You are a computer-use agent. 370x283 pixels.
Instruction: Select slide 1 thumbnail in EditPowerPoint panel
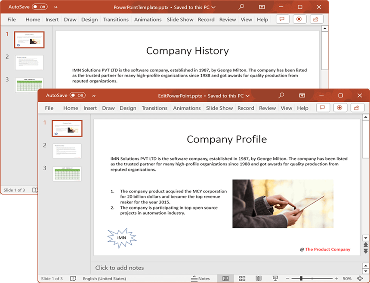point(67,128)
